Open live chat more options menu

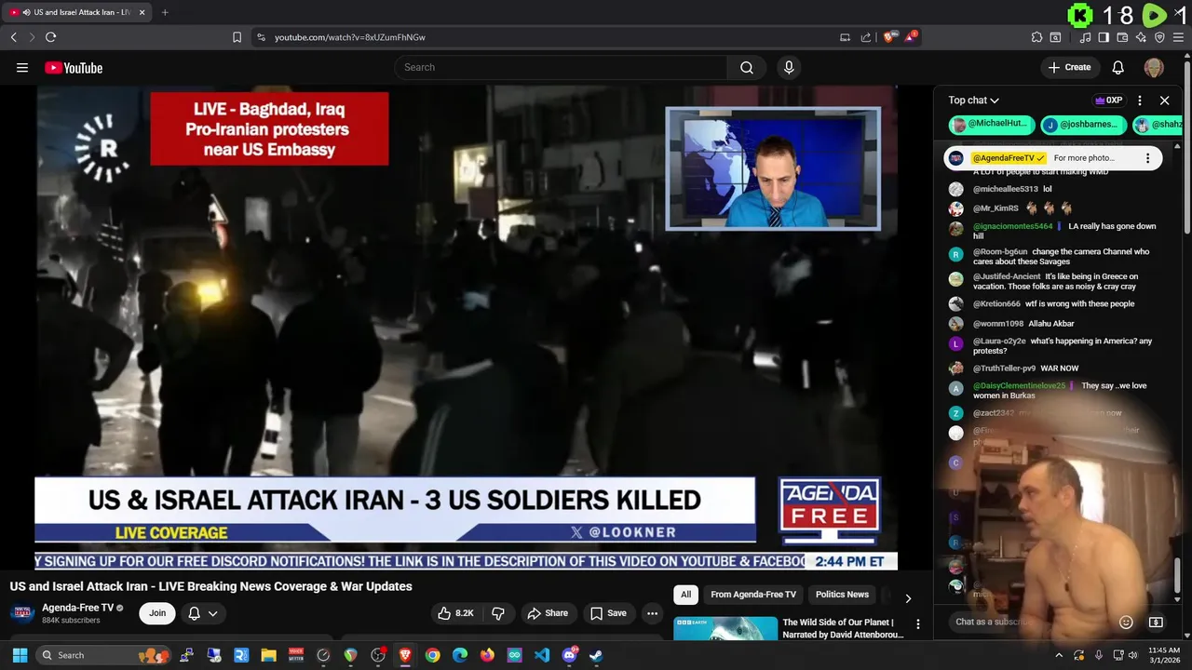pos(1140,100)
